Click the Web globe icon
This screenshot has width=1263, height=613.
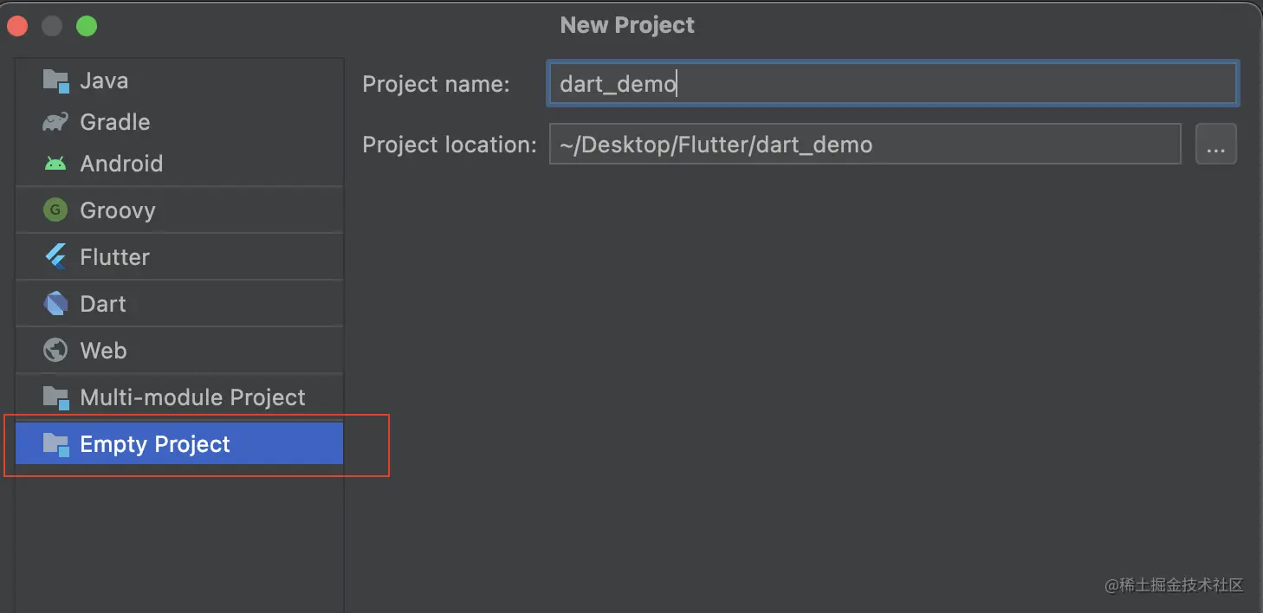[x=55, y=351]
